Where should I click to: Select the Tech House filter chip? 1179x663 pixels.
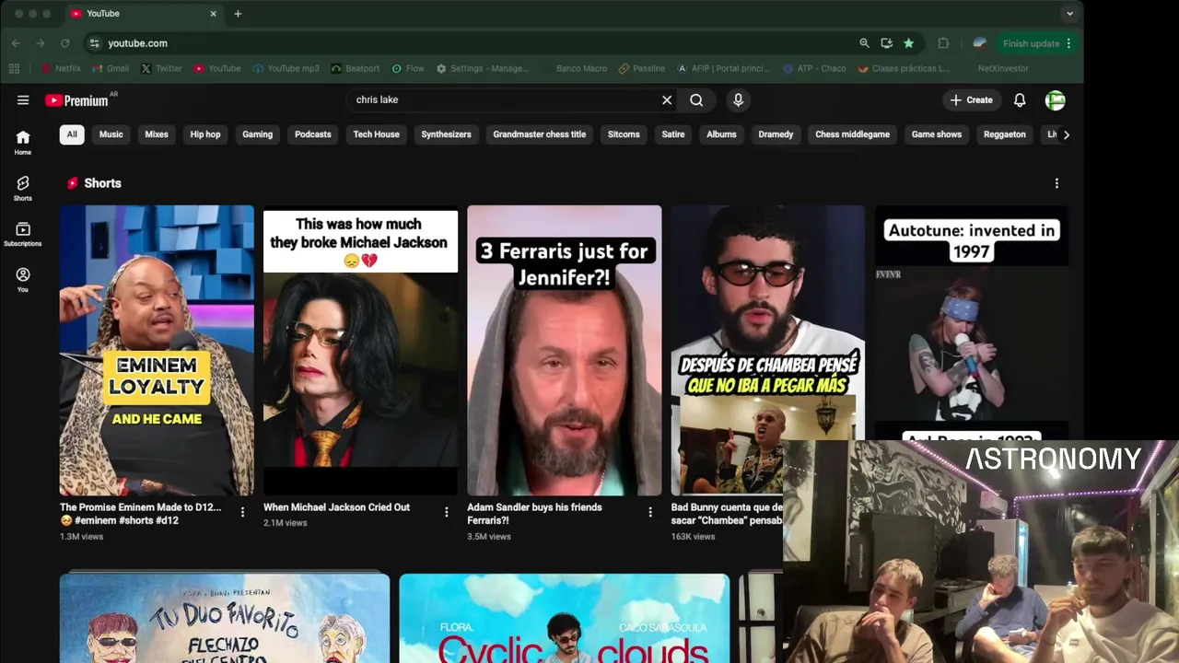tap(377, 134)
